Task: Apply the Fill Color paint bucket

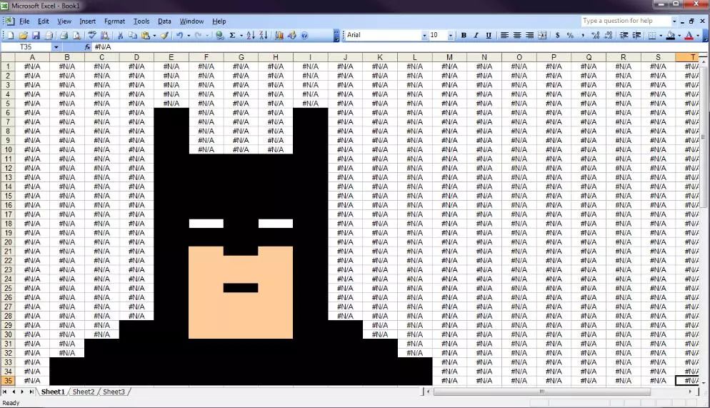Action: point(671,35)
